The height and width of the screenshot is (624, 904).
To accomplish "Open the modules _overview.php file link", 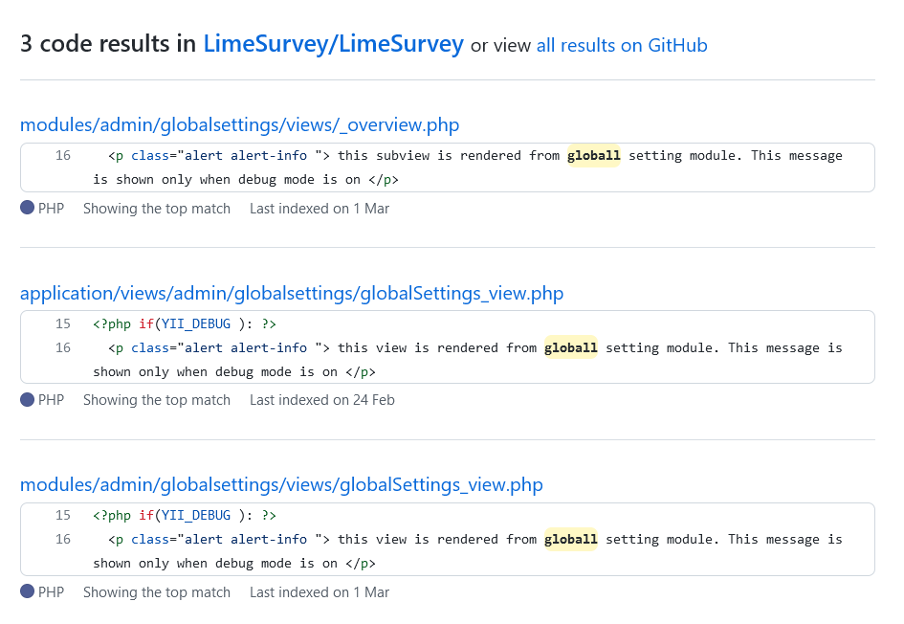I will [x=239, y=124].
